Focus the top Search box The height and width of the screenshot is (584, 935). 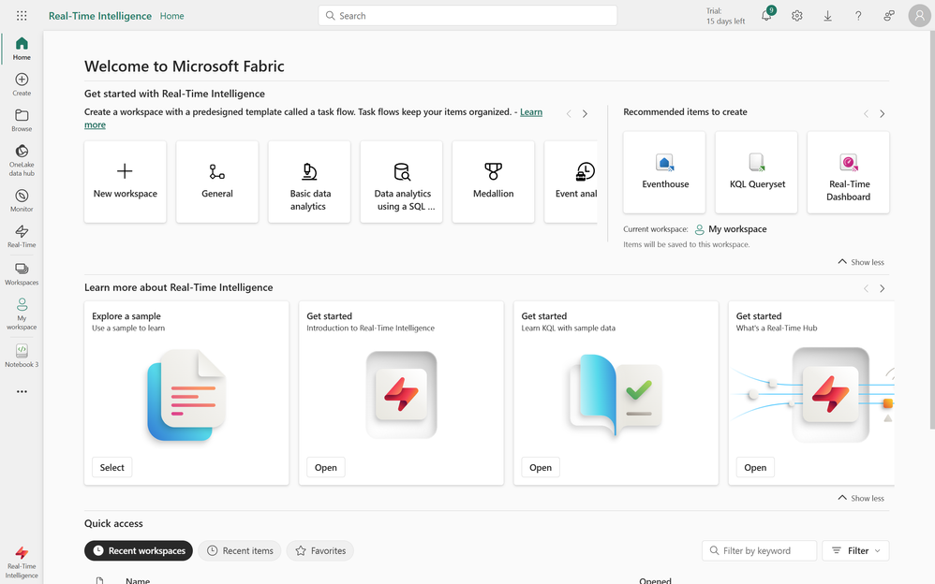pos(467,16)
